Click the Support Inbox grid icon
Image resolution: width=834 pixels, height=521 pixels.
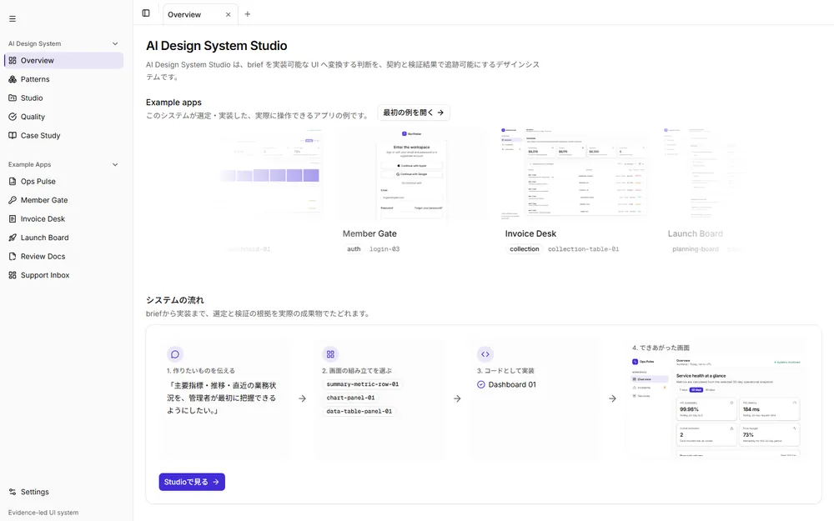(13, 275)
